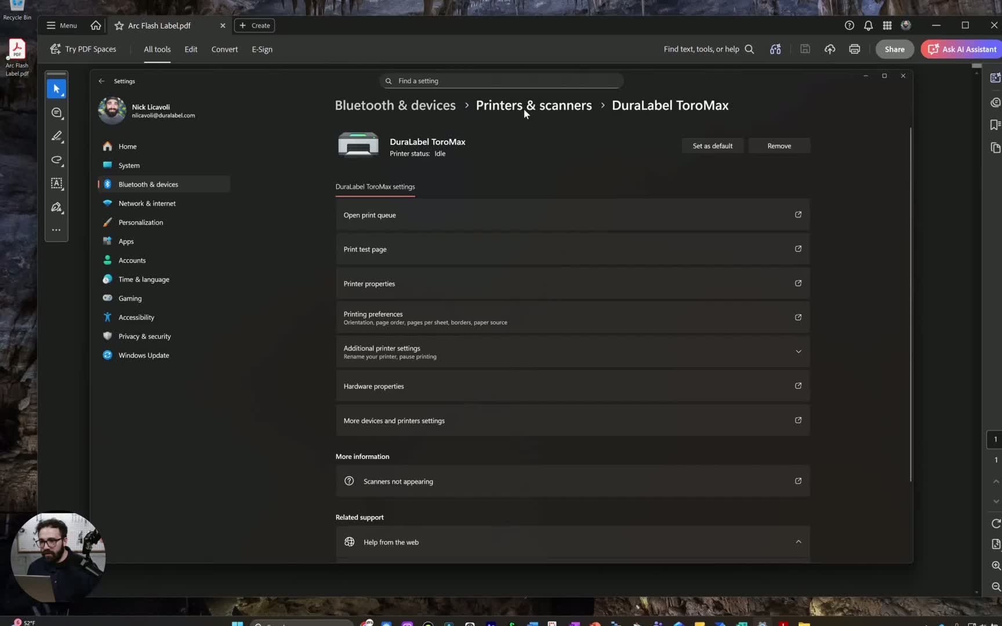Open More devices and printers settings

click(x=572, y=420)
